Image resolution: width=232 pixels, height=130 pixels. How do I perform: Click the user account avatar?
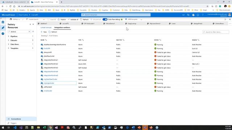229,15
